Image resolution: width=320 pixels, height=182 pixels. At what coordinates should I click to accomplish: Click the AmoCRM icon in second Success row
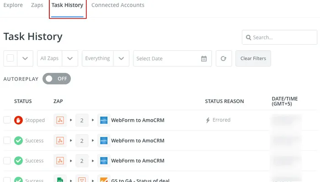pos(104,161)
